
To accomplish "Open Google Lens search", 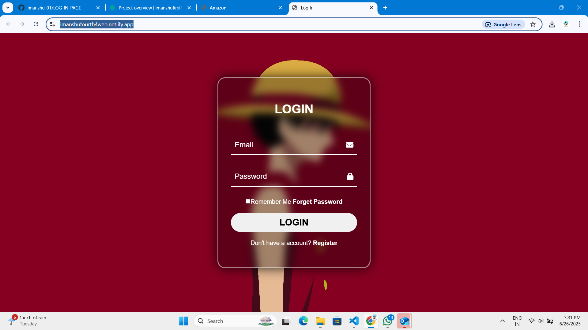I will point(503,24).
